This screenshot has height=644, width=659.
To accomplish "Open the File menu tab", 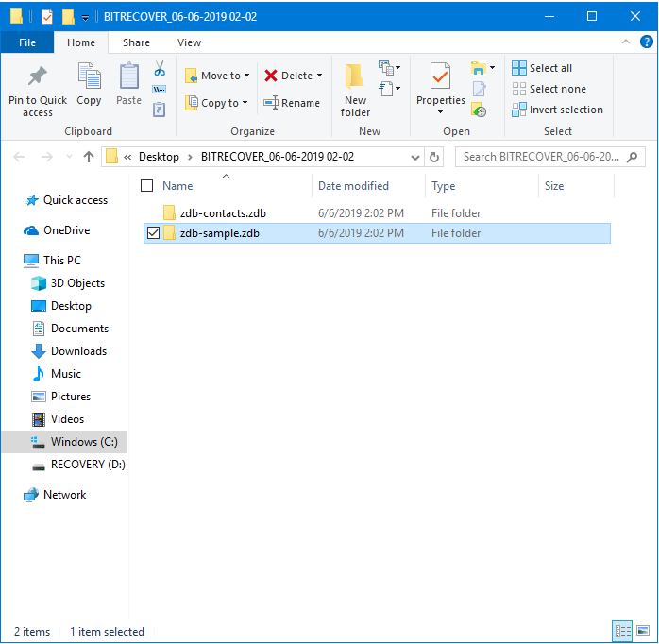I will 27,42.
